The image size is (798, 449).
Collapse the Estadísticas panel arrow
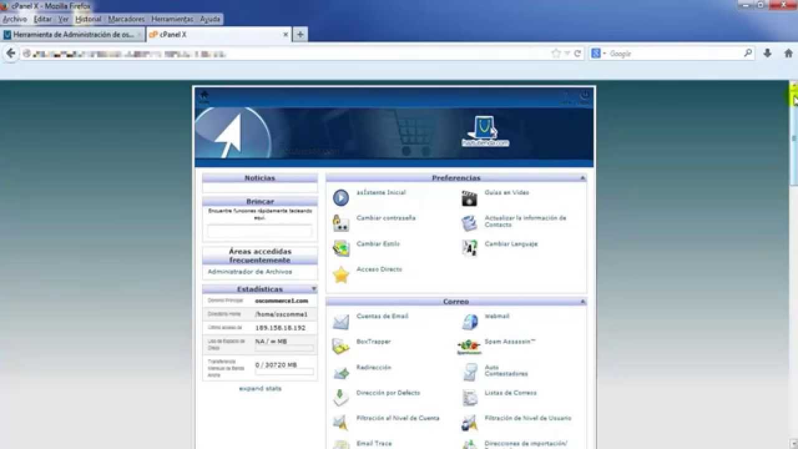(x=314, y=289)
